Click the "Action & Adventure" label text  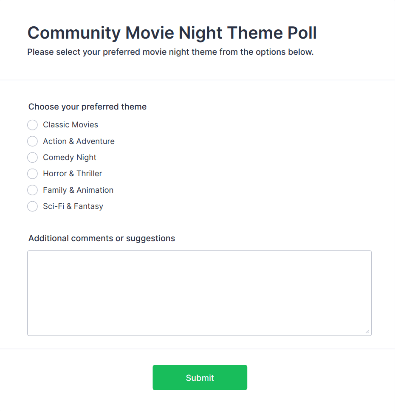click(x=79, y=141)
